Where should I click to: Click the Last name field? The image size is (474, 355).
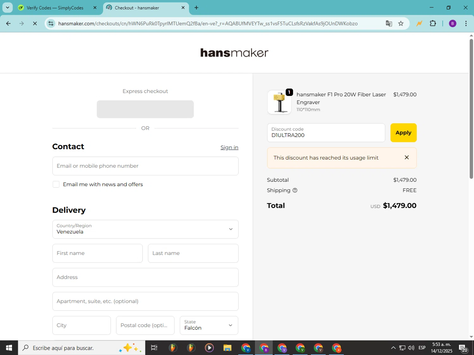[193, 253]
